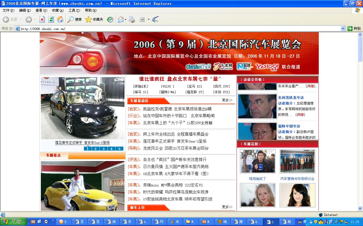Click the QQ penguin tray icon
The height and width of the screenshot is (226, 363).
321,222
